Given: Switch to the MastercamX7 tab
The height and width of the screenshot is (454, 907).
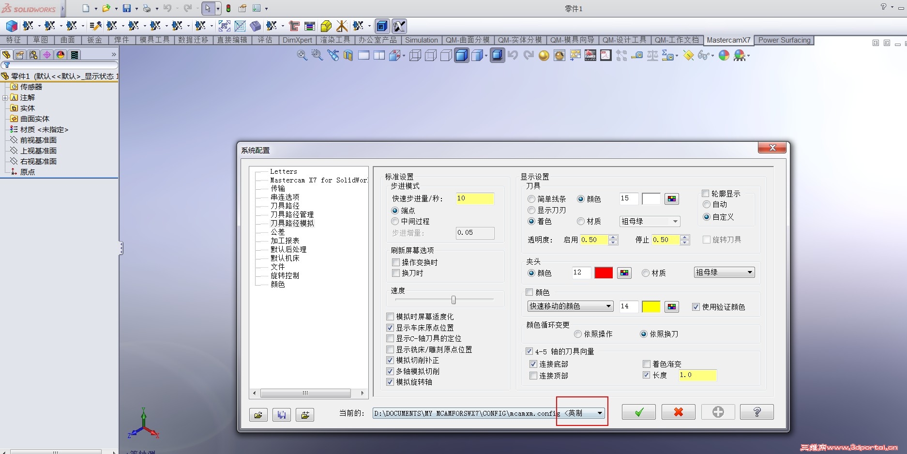Looking at the screenshot, I should [728, 40].
